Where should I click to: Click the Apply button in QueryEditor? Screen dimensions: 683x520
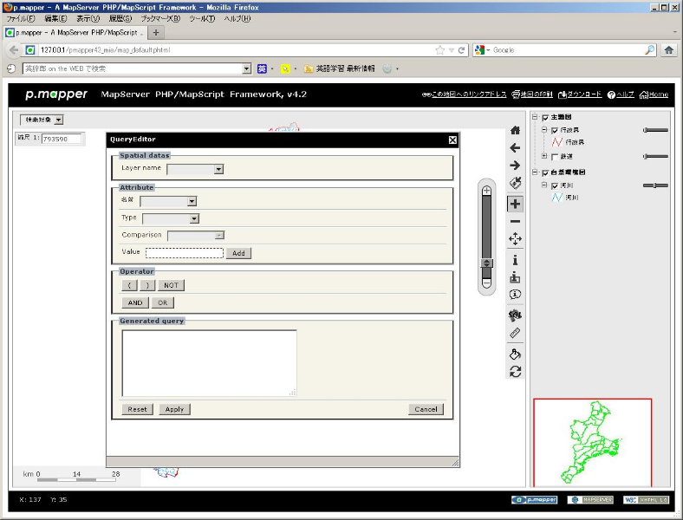[x=174, y=409]
